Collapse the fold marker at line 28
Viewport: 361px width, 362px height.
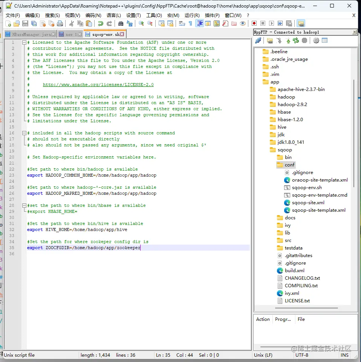click(24, 205)
